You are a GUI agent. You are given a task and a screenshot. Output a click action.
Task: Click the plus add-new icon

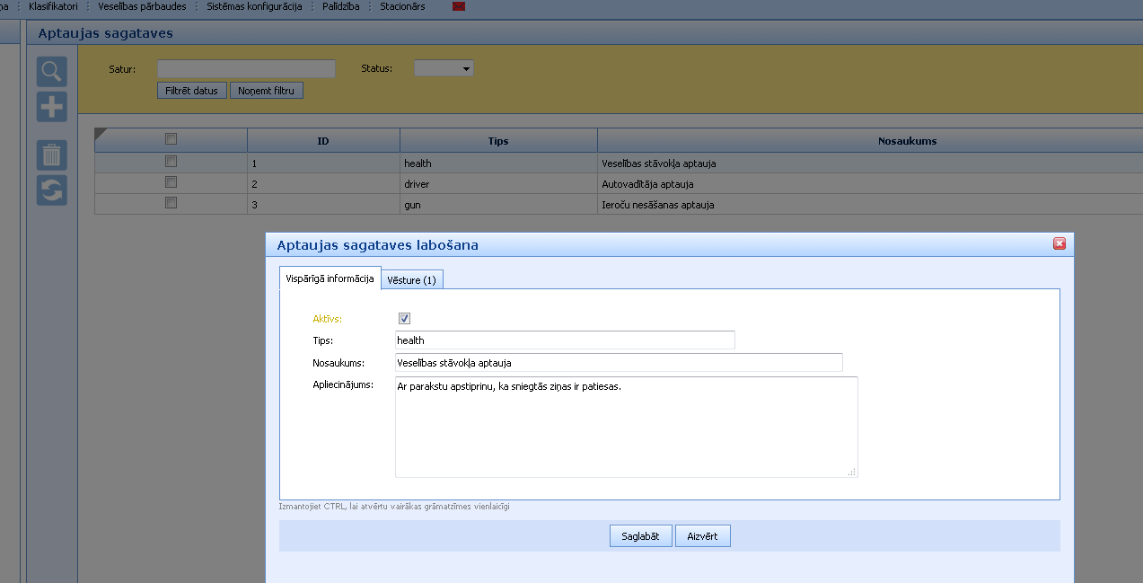[51, 107]
